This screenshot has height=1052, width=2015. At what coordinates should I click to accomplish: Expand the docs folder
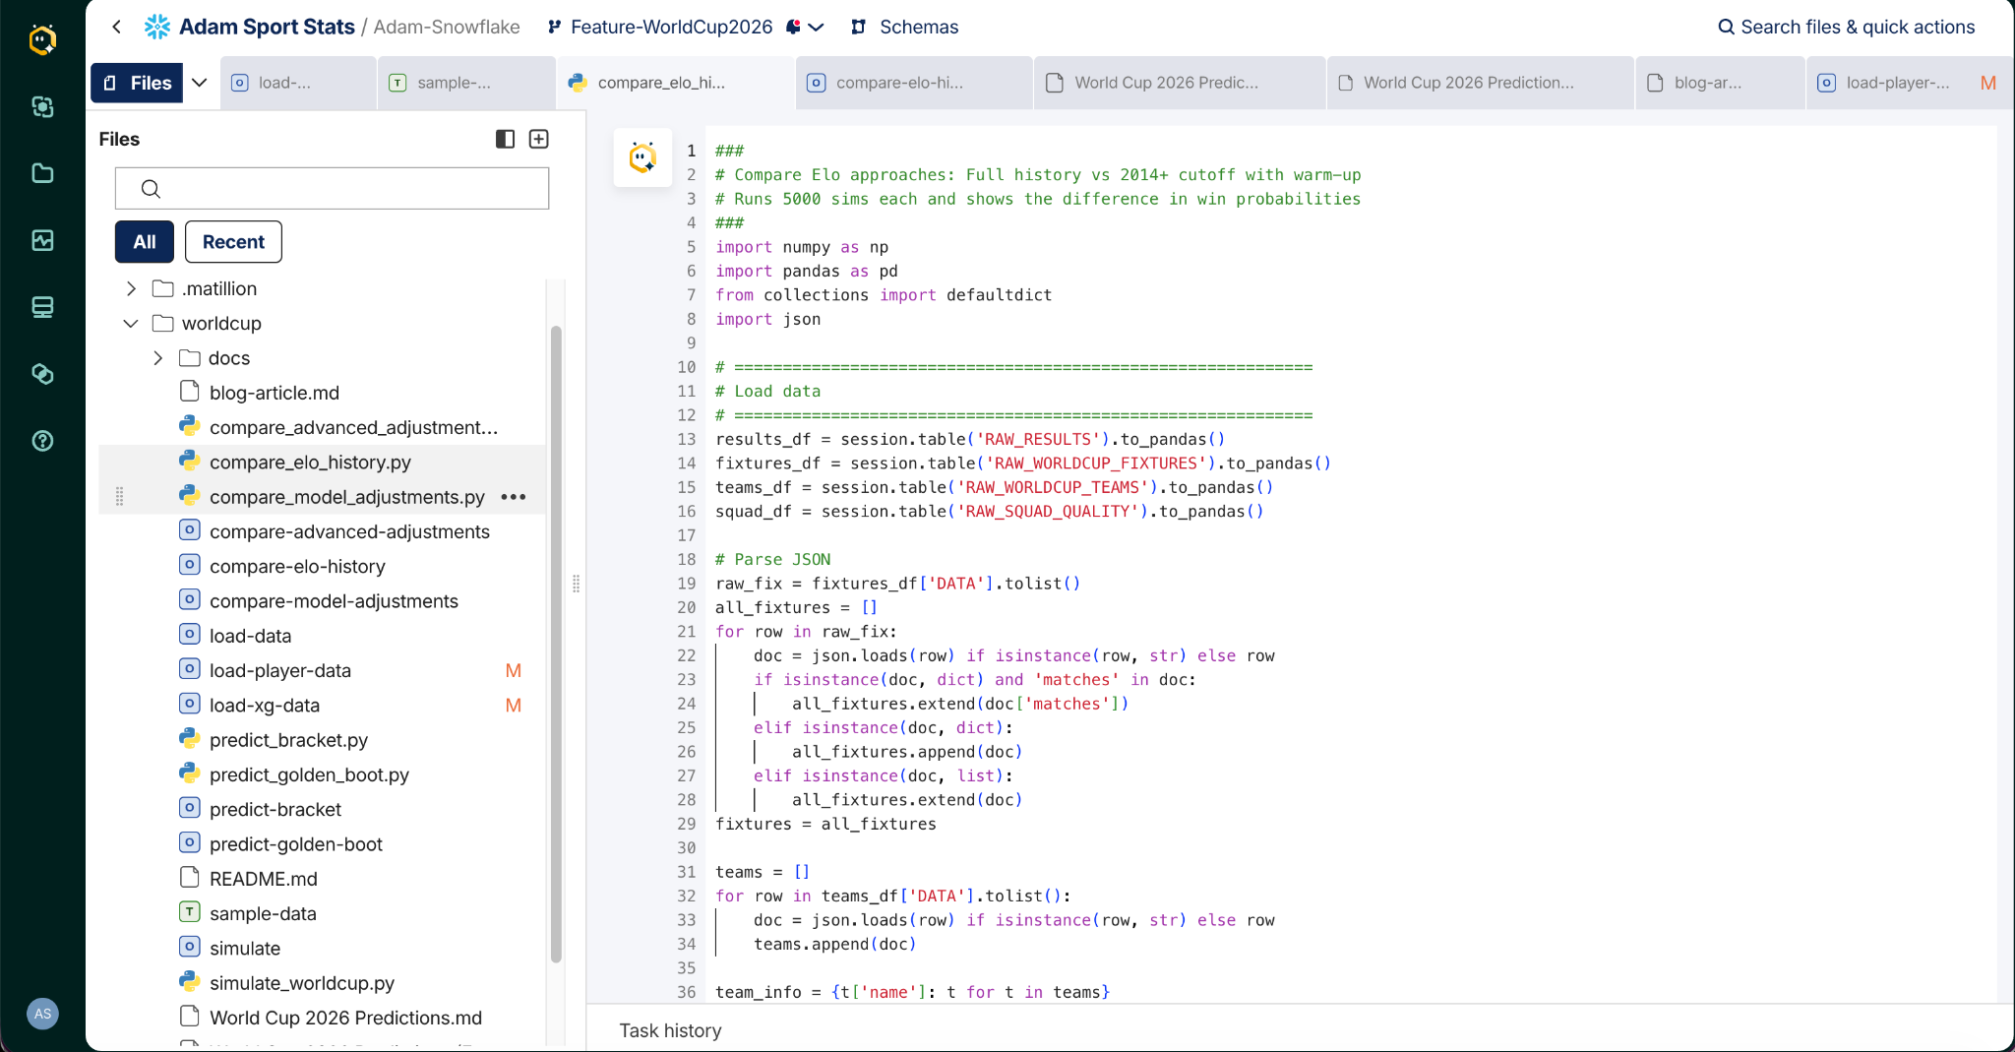pyautogui.click(x=157, y=358)
